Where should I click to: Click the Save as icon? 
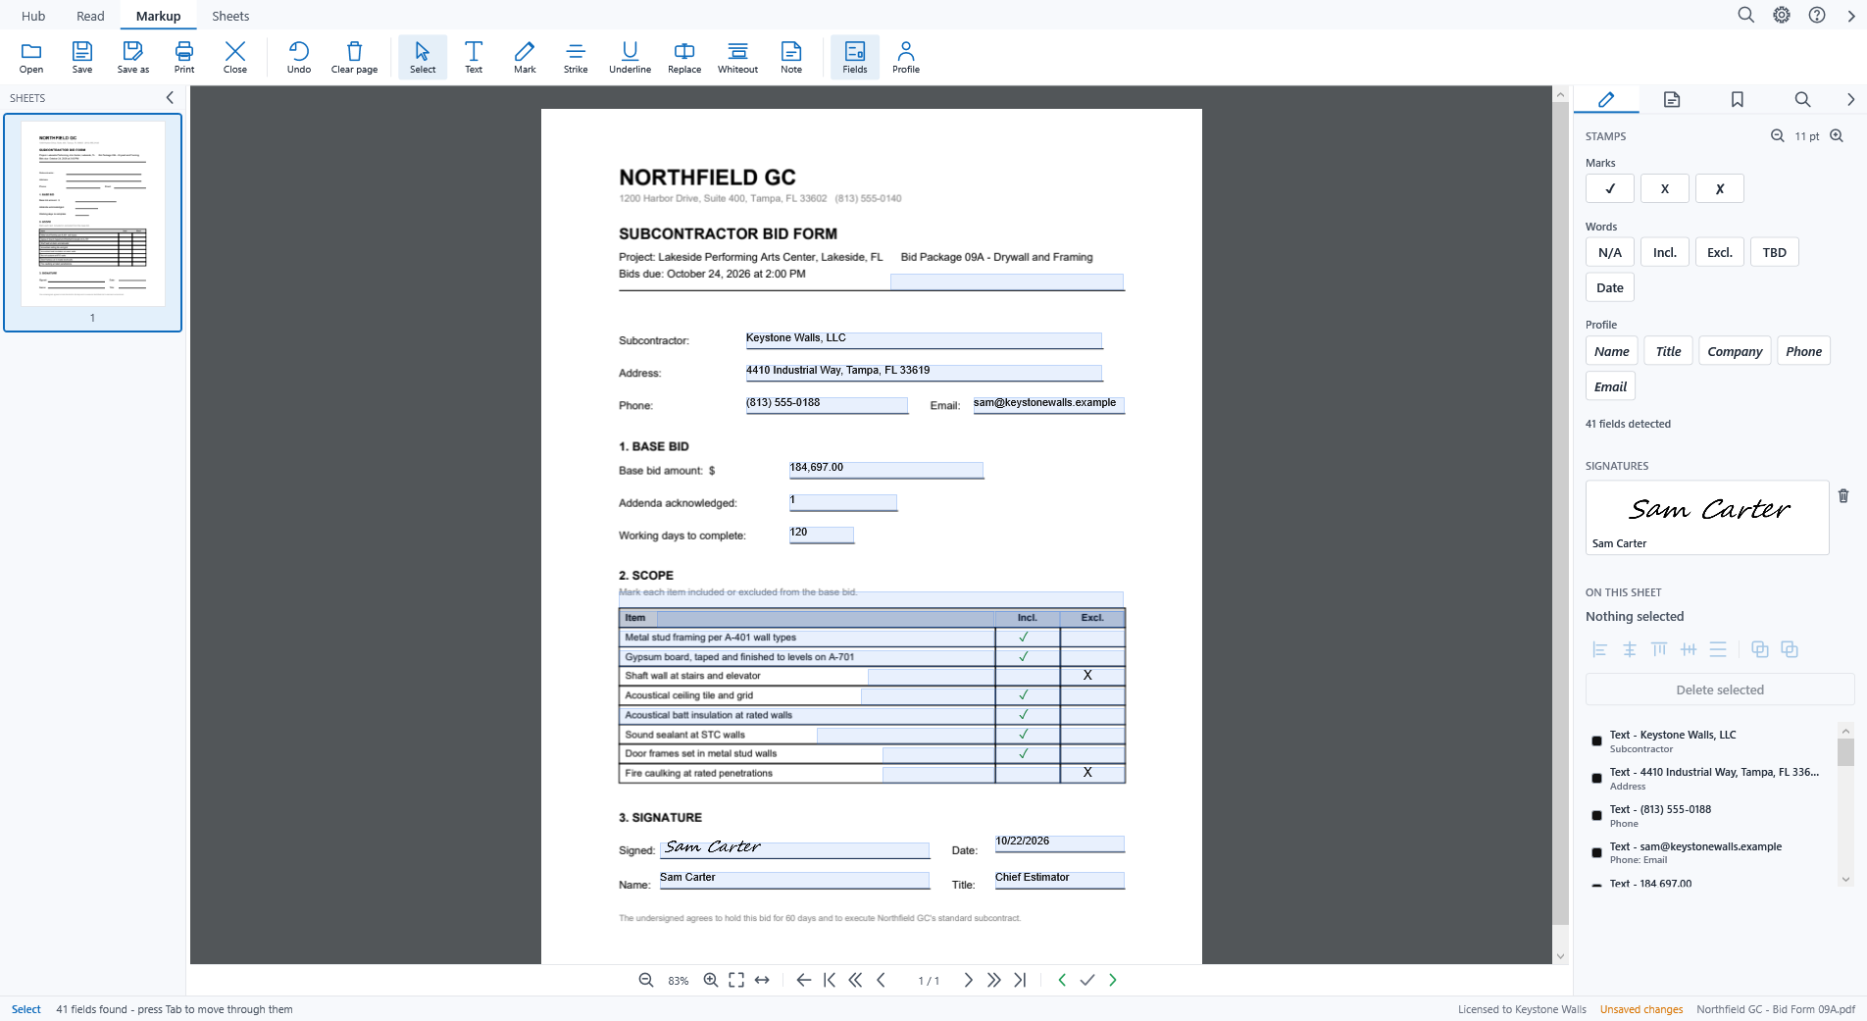coord(133,57)
